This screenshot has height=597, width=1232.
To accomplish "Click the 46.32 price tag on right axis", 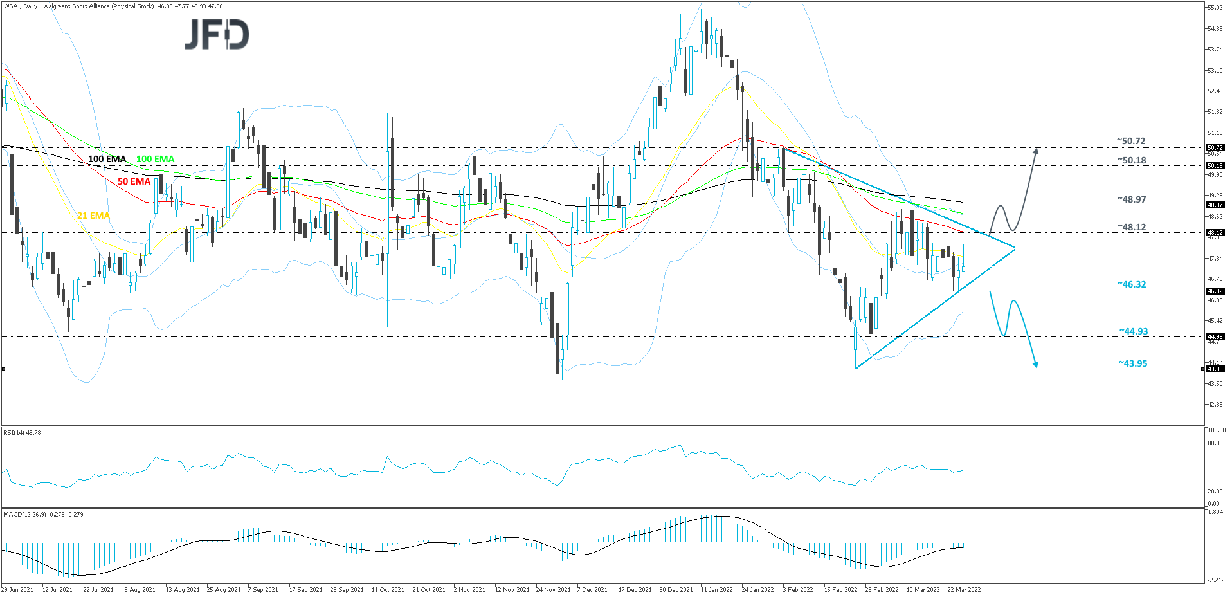I will pyautogui.click(x=1216, y=291).
